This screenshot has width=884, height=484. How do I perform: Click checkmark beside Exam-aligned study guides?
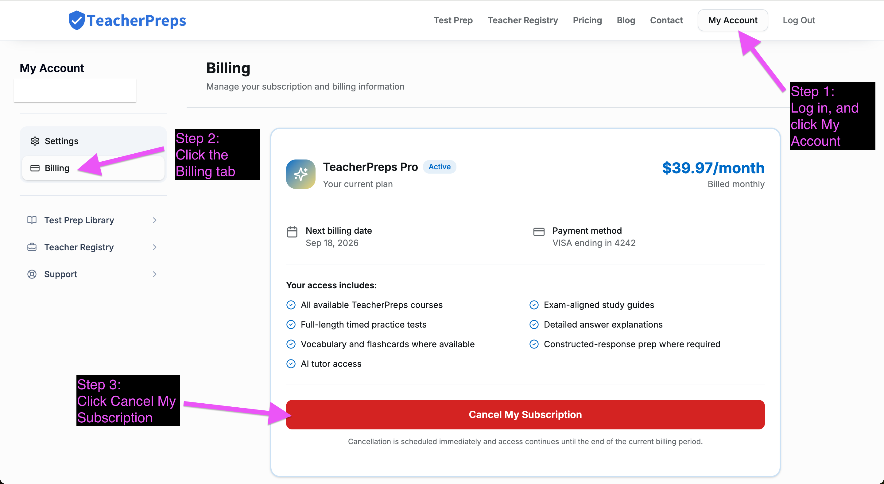click(534, 305)
